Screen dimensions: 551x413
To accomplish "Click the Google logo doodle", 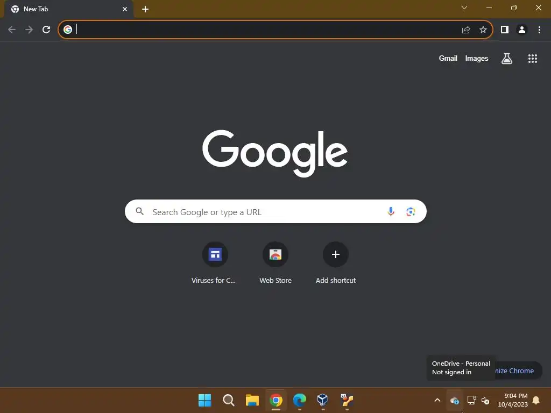I will pos(275,153).
